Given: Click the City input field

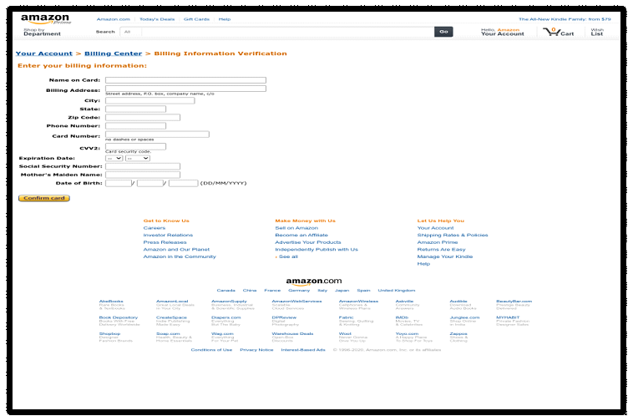Looking at the screenshot, I should tap(150, 100).
